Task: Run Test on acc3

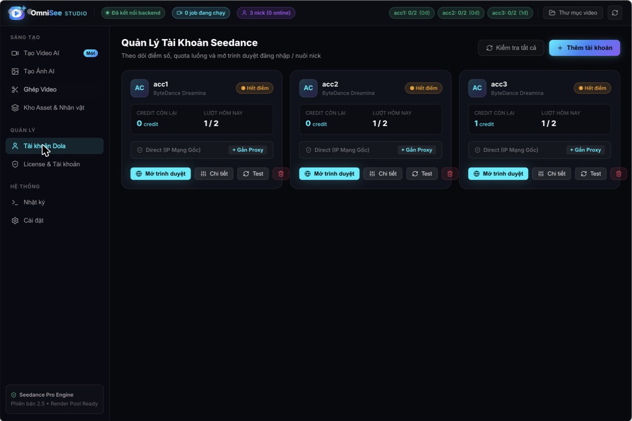Action: [591, 174]
